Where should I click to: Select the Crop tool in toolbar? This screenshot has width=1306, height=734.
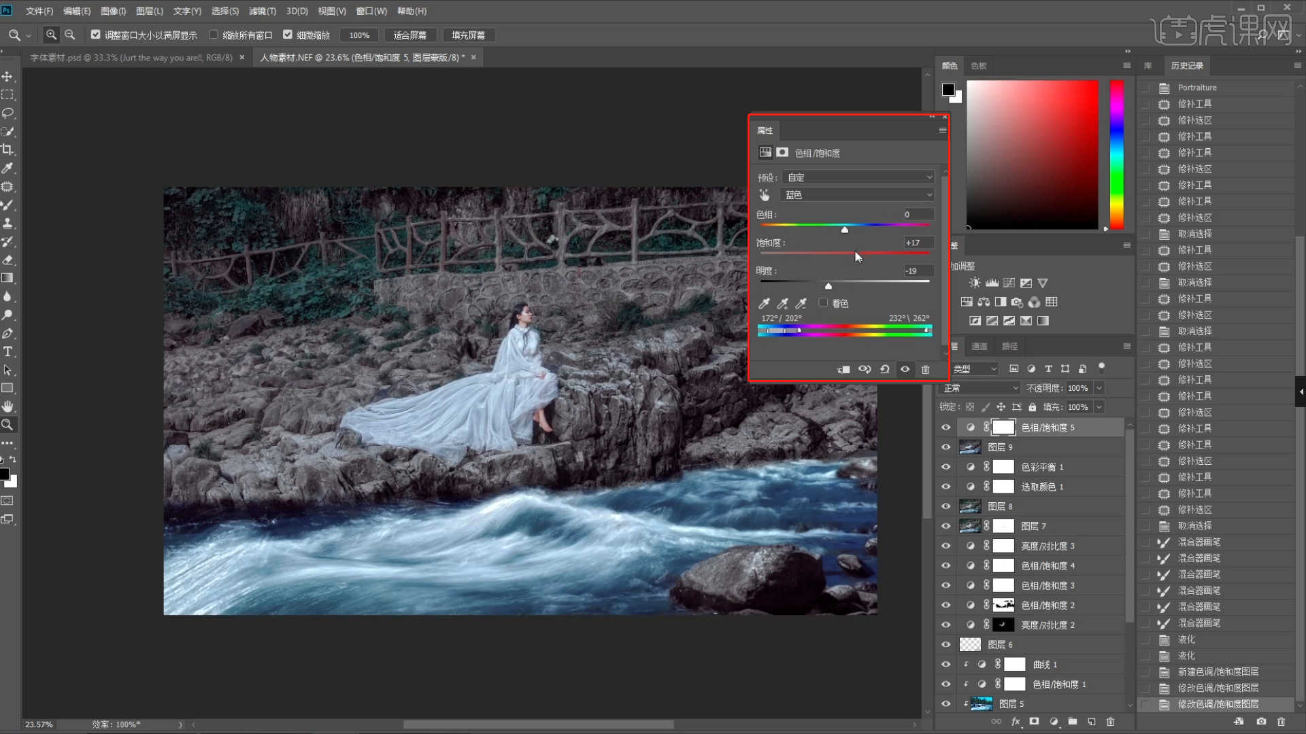(8, 150)
